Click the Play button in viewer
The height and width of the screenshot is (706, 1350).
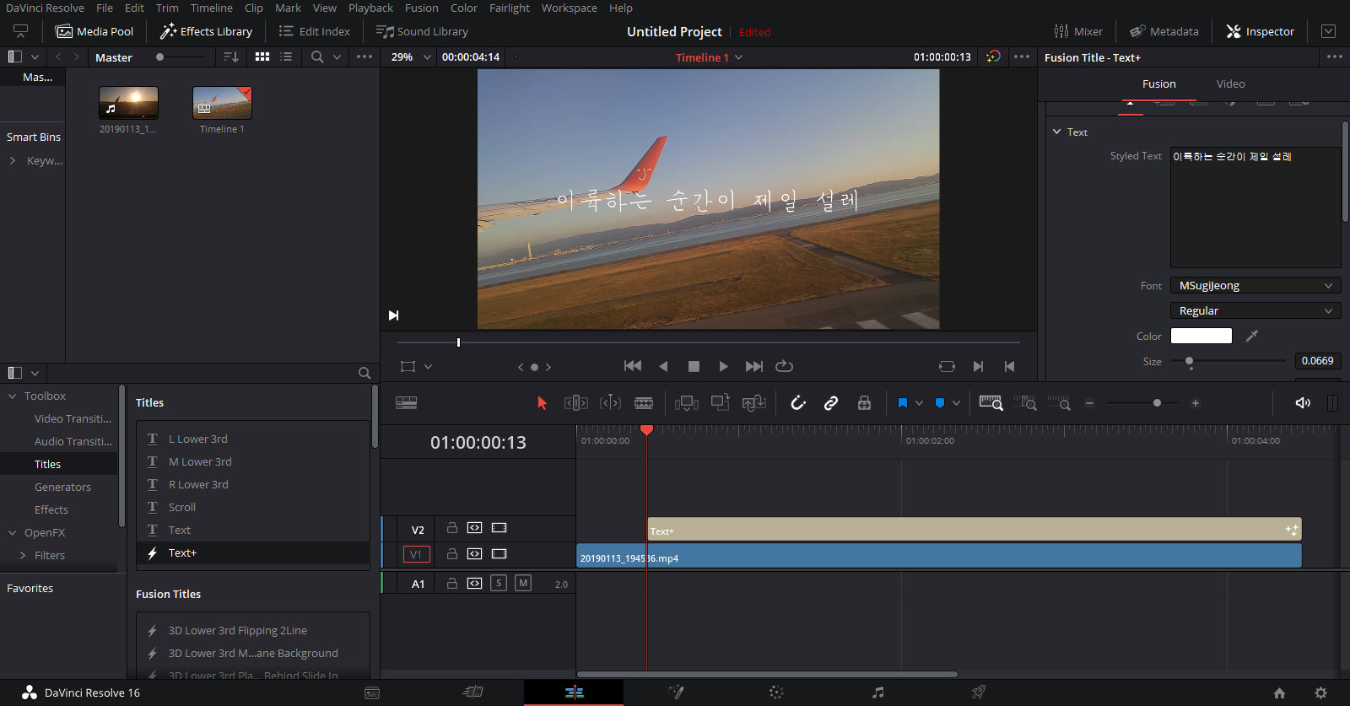723,366
